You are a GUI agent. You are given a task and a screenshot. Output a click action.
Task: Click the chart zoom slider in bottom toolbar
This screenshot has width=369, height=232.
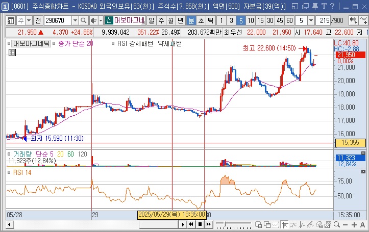pos(233,225)
